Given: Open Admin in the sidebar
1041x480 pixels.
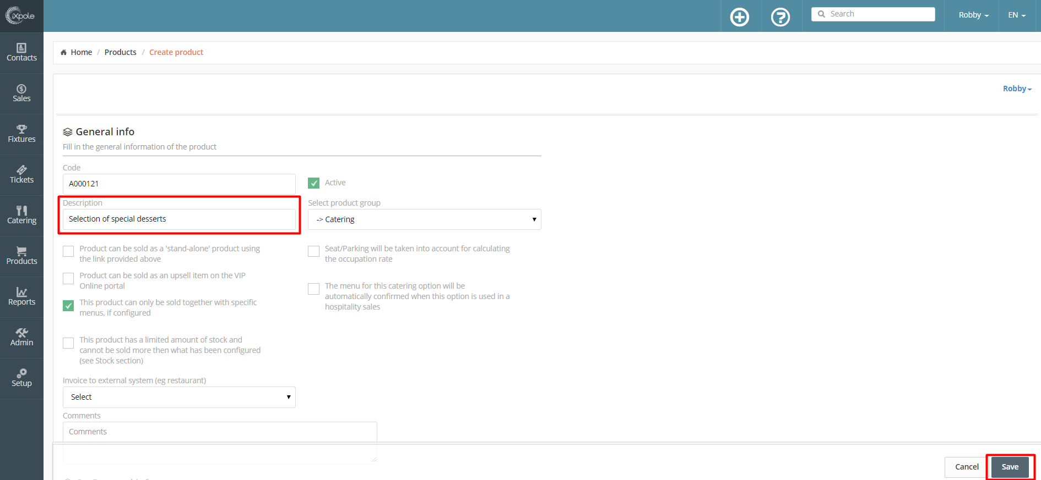Looking at the screenshot, I should pos(21,338).
